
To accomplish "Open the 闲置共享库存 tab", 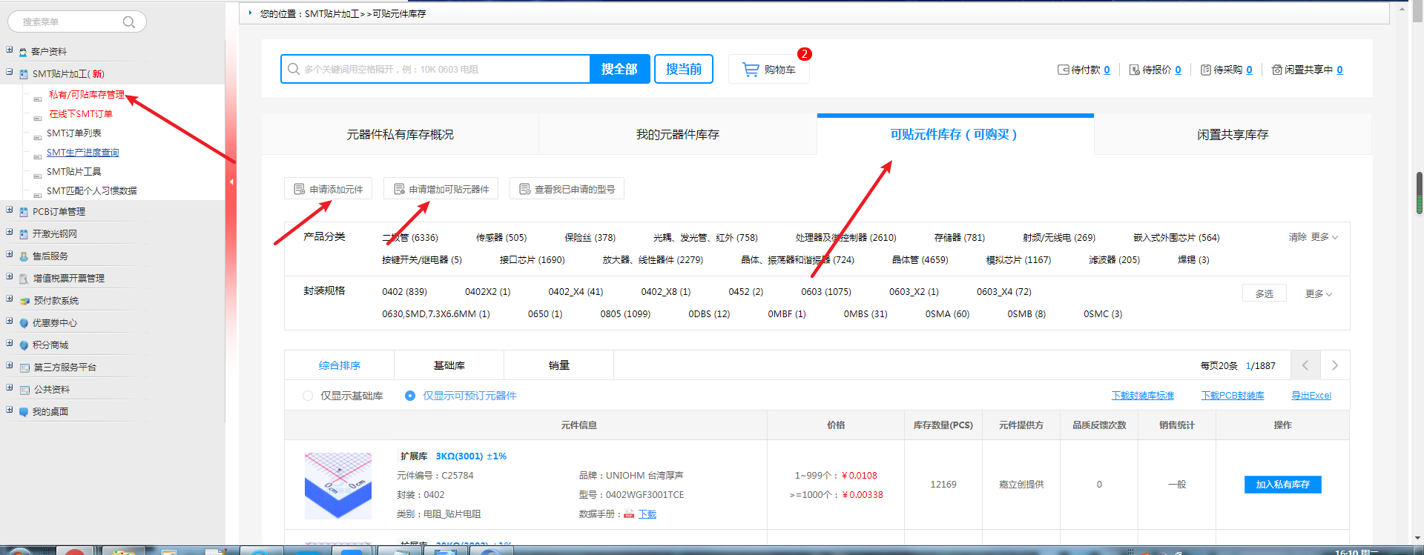I will pyautogui.click(x=1232, y=135).
